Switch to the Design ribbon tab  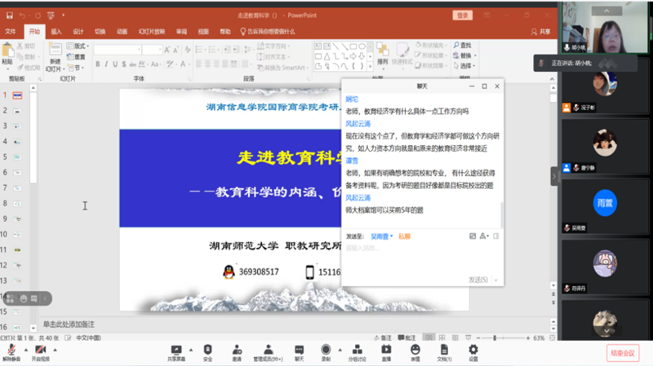(78, 32)
